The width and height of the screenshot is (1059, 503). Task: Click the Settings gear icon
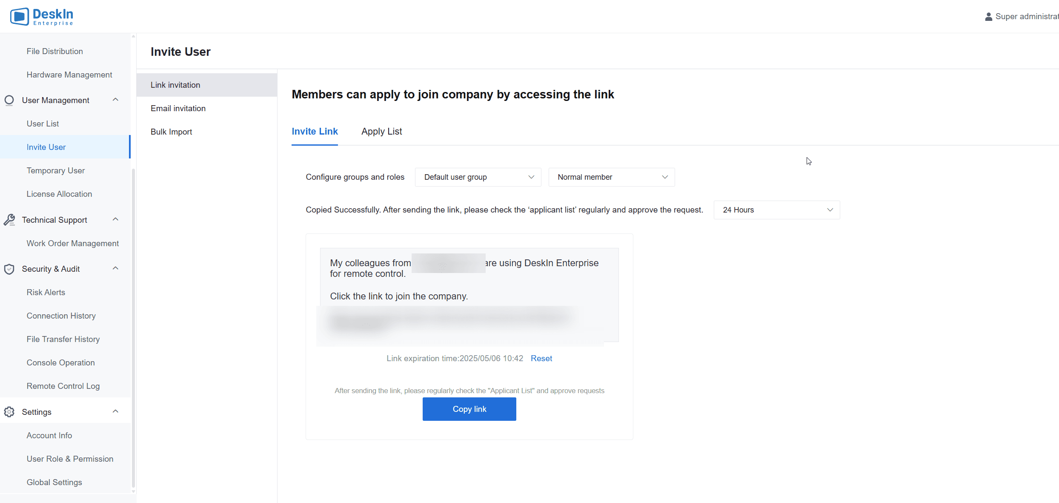tap(9, 412)
